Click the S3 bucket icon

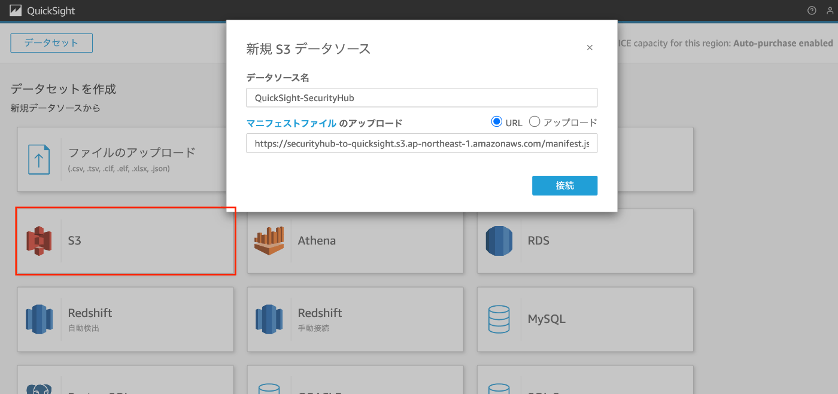click(39, 241)
